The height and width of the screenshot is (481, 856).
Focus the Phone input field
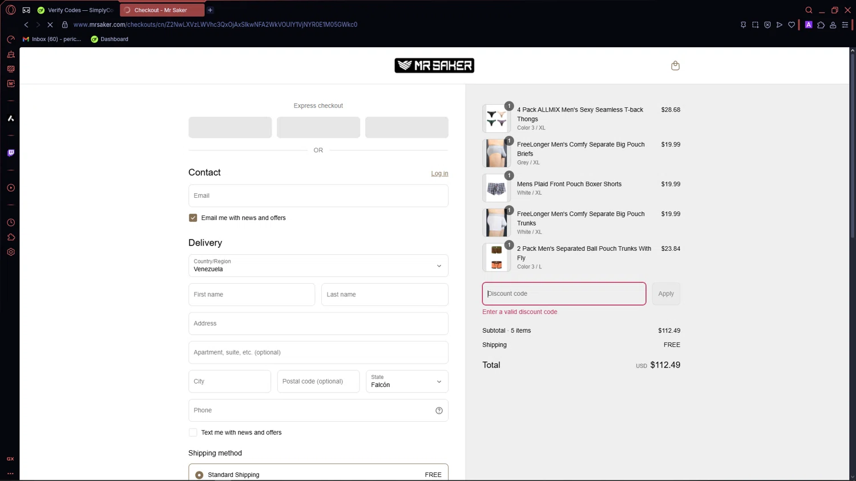[318, 410]
